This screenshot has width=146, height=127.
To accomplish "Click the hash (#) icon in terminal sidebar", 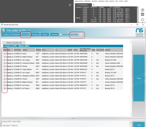I will point(142,10).
